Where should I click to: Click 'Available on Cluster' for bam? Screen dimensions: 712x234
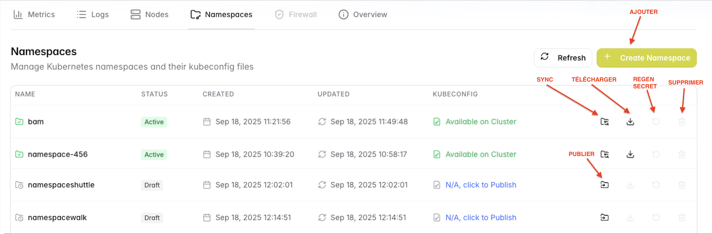pyautogui.click(x=481, y=122)
